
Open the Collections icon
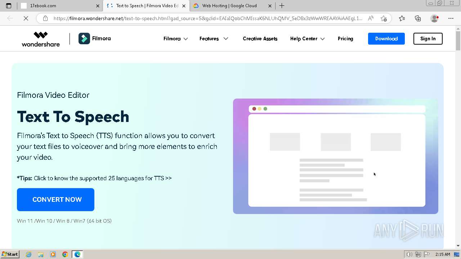tap(418, 18)
